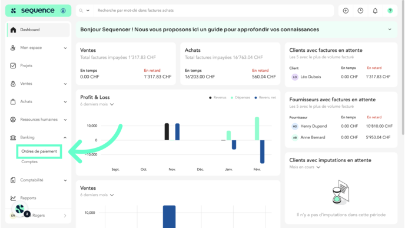This screenshot has height=228, width=405.
Task: Open supplier Anne Bernard
Action: (313, 137)
